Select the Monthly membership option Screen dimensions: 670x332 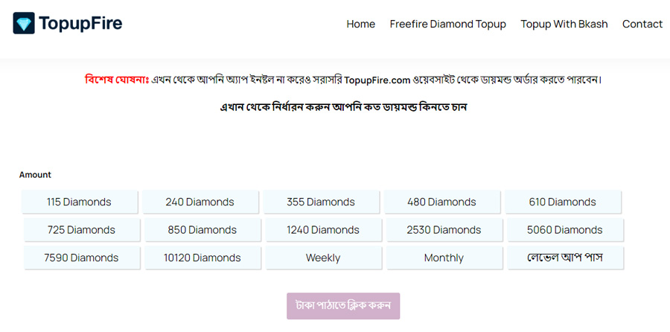[444, 258]
